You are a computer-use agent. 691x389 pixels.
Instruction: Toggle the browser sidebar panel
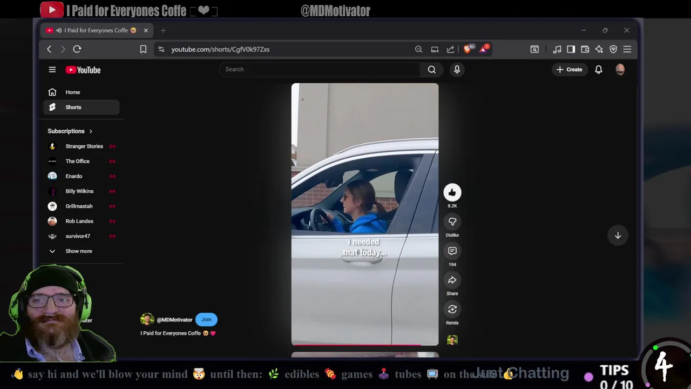tap(571, 49)
